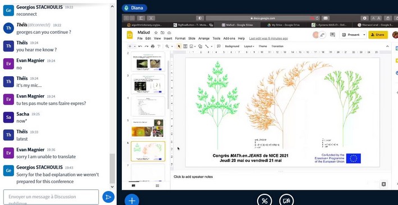Click the Explore button in notes corner
The height and width of the screenshot is (205, 398).
coord(383,184)
